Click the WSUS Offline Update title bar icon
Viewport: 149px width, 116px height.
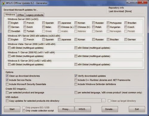tap(3, 3)
